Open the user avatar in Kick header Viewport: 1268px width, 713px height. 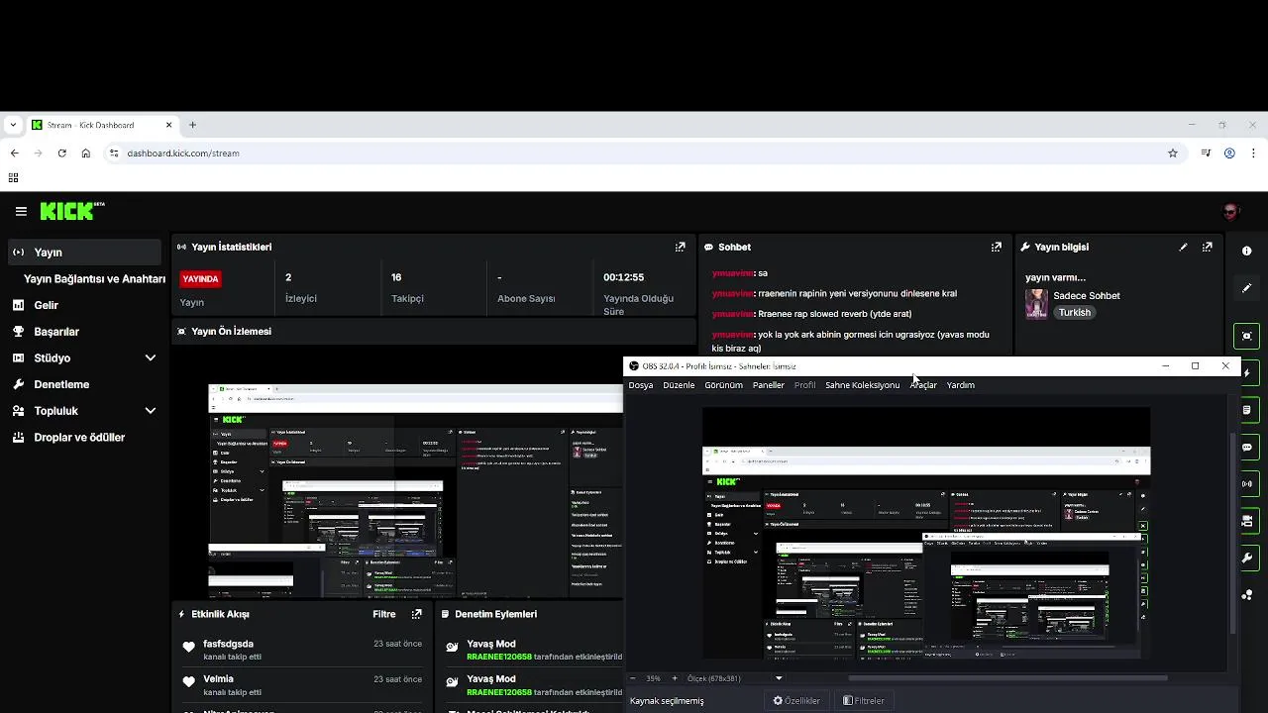click(1231, 211)
